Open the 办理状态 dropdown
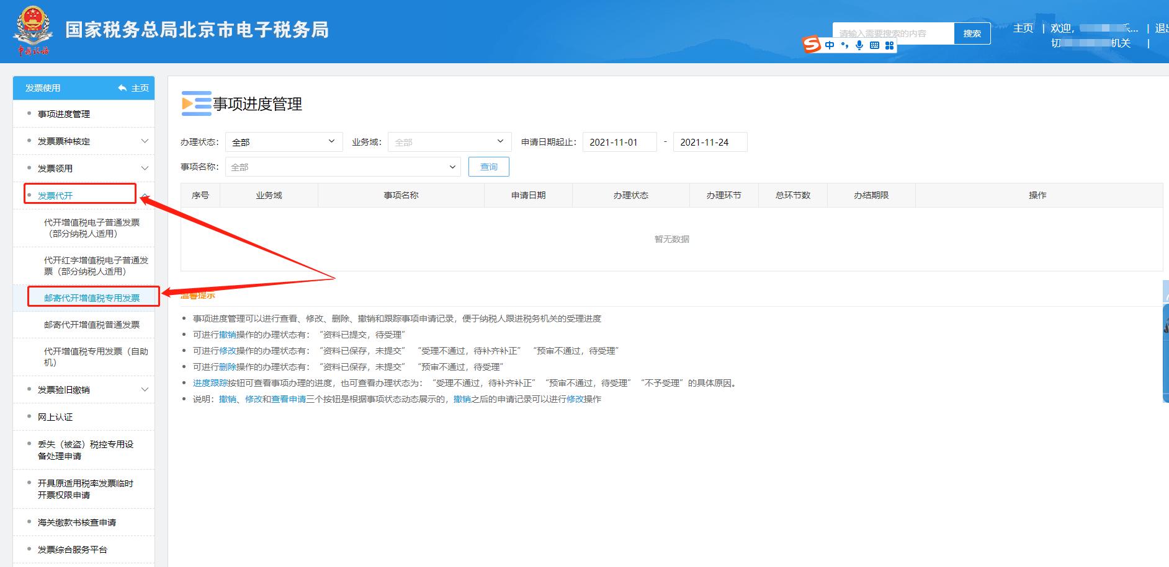The image size is (1169, 567). [283, 141]
